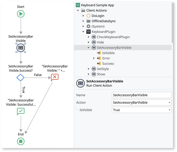This screenshot has width=177, height=152.
Task: Expand the SetStyle action
Action: pyautogui.click(x=88, y=69)
